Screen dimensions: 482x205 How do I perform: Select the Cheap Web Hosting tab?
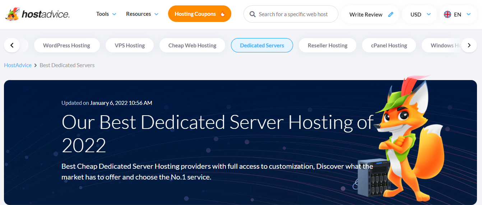193,45
